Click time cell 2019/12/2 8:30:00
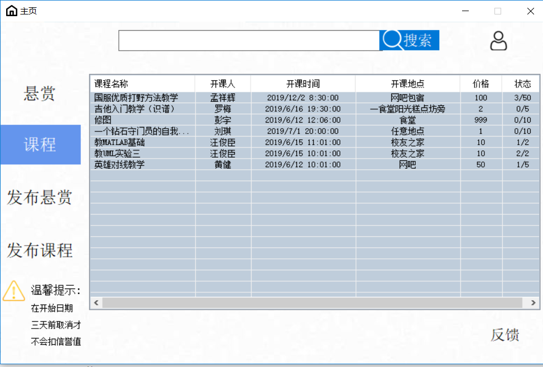Screen dimensions: 543x367 pos(303,98)
